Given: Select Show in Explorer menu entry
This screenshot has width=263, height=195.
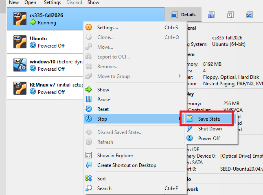Looking at the screenshot, I should click(115, 156).
